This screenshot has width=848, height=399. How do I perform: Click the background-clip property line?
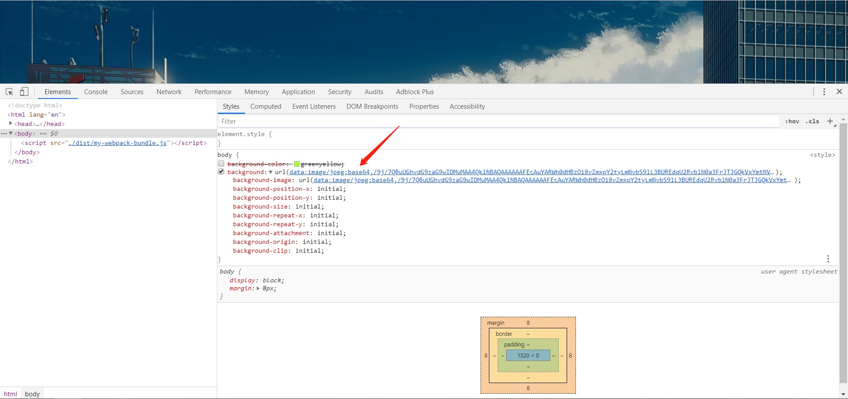[278, 251]
